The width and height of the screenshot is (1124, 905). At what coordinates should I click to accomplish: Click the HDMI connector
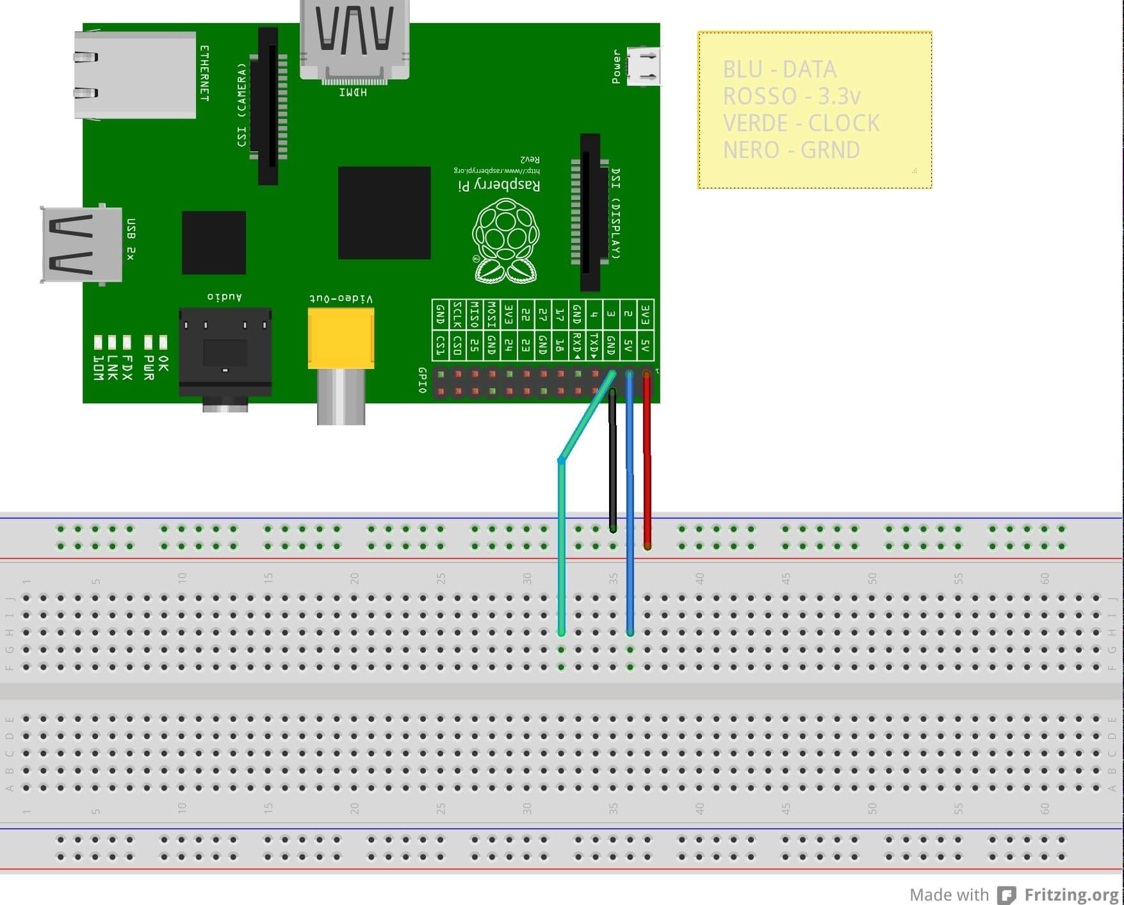click(x=354, y=42)
